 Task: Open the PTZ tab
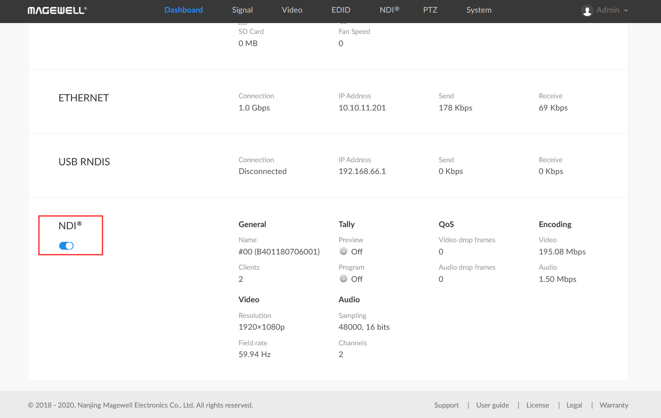[x=430, y=10]
